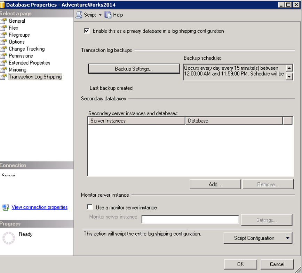
Task: Open the Extended Properties page
Action: (x=30, y=62)
